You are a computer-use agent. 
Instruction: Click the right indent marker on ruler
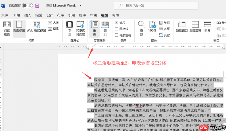tap(223, 48)
